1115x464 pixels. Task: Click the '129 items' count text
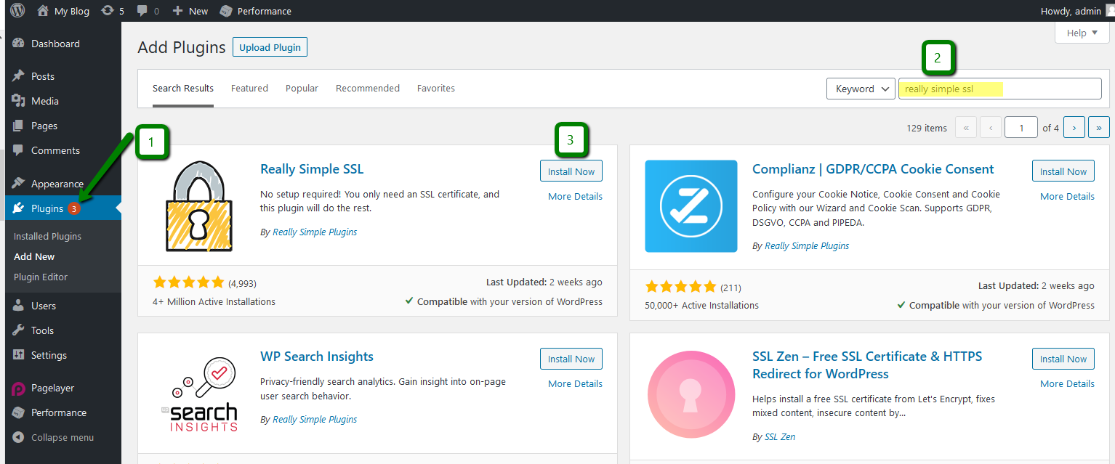pyautogui.click(x=927, y=128)
